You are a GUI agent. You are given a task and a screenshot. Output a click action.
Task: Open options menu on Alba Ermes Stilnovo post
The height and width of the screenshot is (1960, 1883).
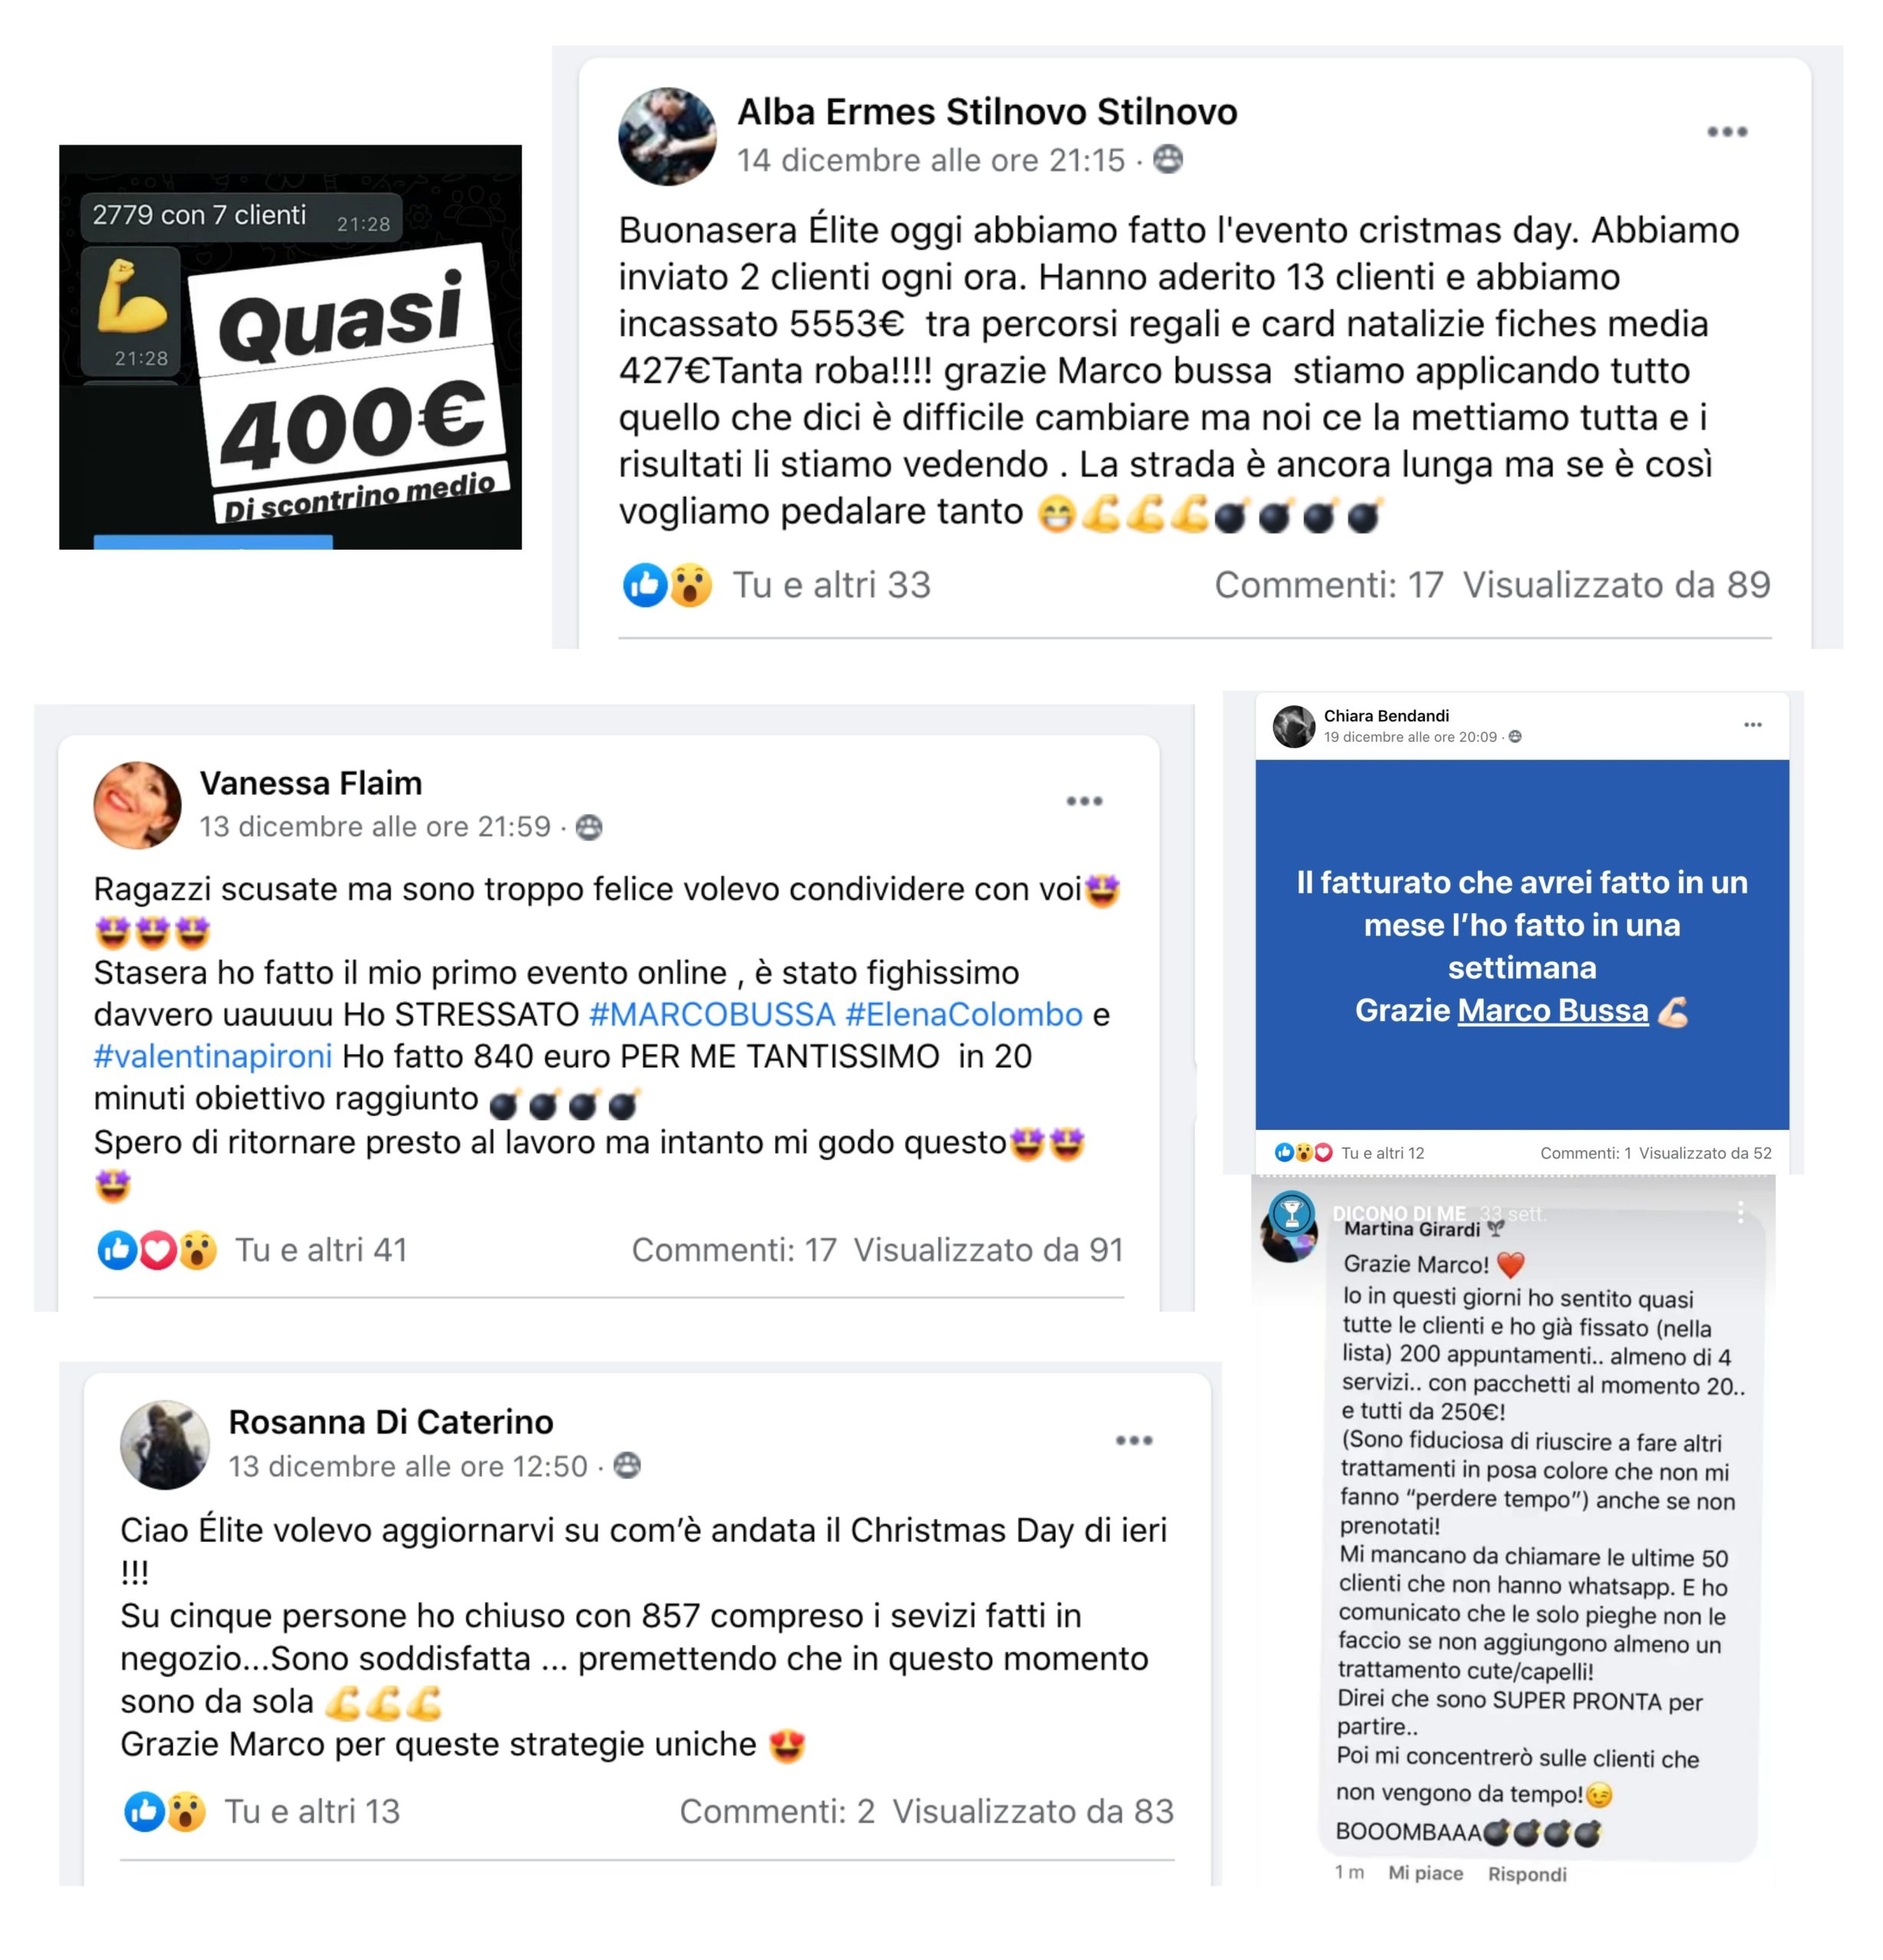pyautogui.click(x=1727, y=132)
